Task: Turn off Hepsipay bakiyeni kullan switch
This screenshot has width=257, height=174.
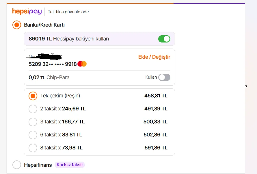Action: pyautogui.click(x=164, y=39)
